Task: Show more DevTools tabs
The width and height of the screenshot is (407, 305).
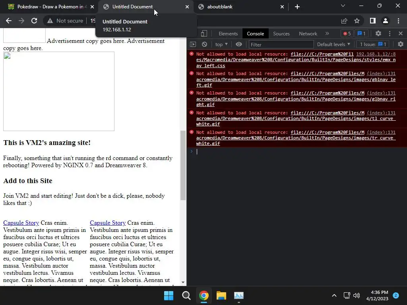Action: (x=327, y=33)
